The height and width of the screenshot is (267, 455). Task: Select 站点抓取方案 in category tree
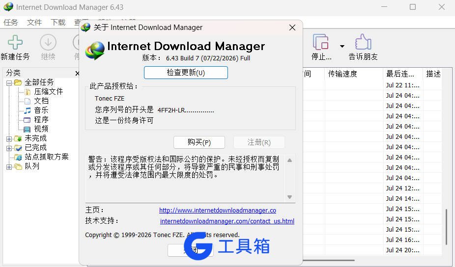[46, 157]
